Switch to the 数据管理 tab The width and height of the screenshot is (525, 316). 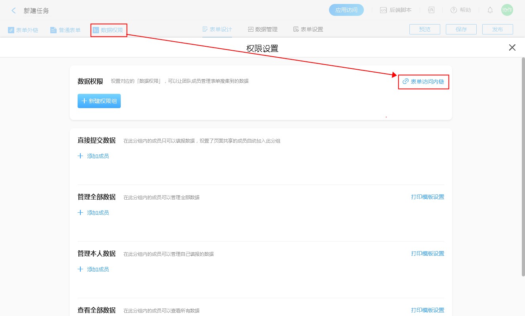click(x=262, y=29)
